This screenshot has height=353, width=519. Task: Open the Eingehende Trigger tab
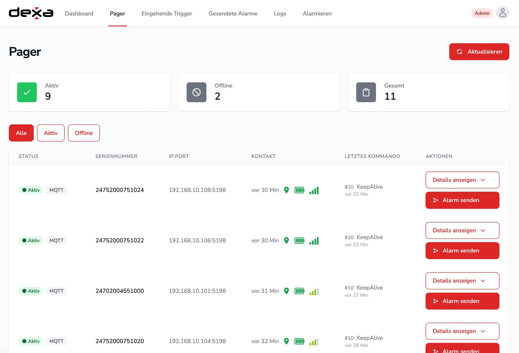point(167,14)
